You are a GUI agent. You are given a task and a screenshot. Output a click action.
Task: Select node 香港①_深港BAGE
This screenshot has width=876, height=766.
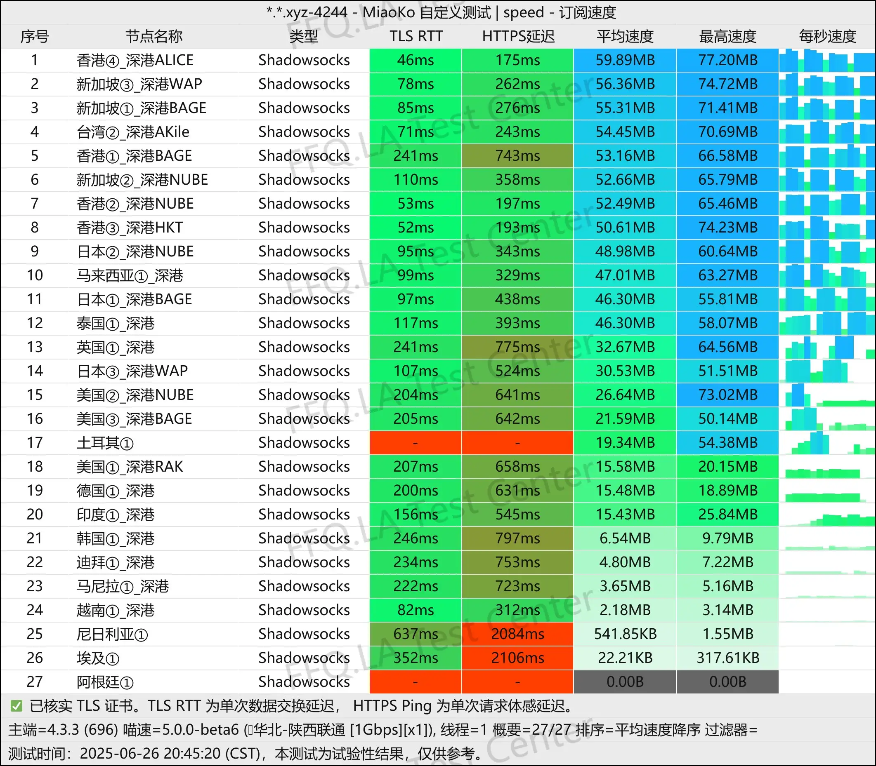tap(134, 156)
